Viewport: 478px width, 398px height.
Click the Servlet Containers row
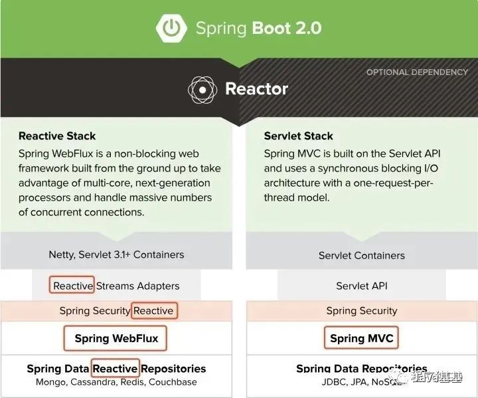tap(362, 255)
